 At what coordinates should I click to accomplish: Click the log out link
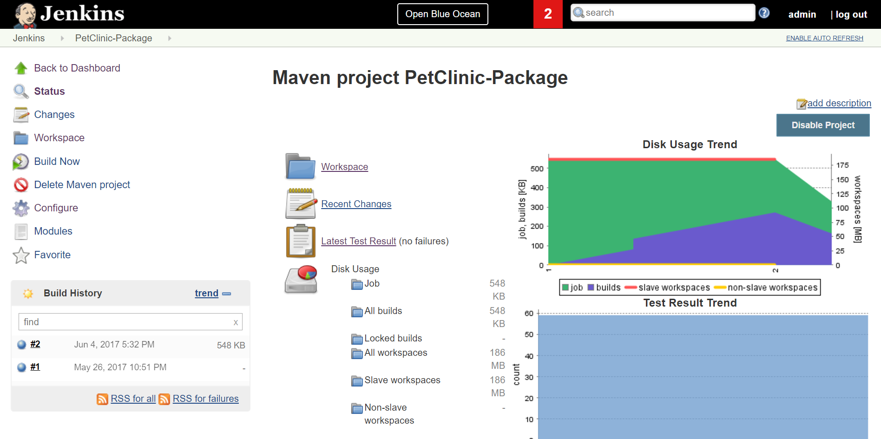click(851, 14)
